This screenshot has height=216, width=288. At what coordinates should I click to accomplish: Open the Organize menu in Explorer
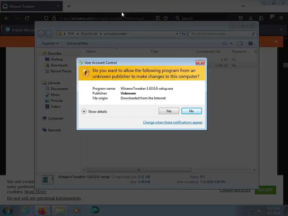50,43
